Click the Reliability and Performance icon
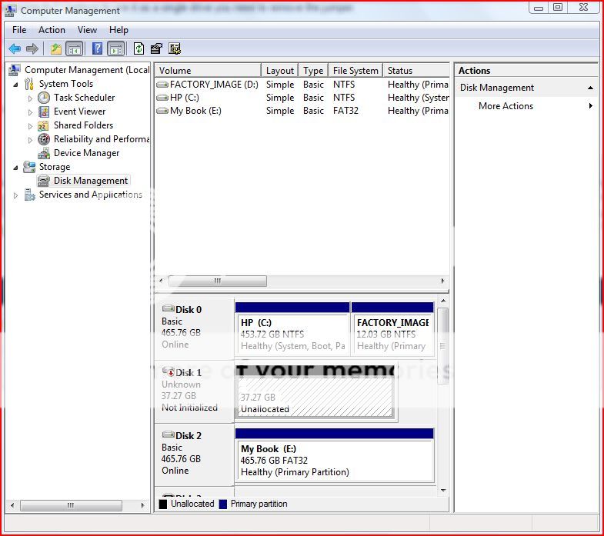The width and height of the screenshot is (604, 536). click(x=44, y=139)
